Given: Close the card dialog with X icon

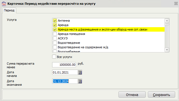Looking at the screenshot, I should (176, 4).
